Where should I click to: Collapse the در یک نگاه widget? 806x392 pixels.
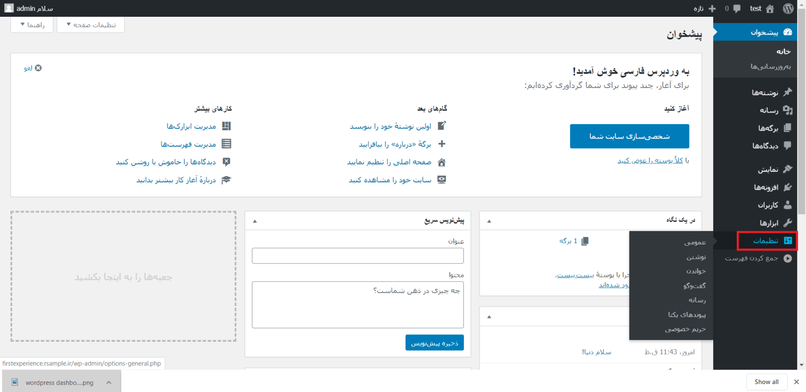[490, 221]
